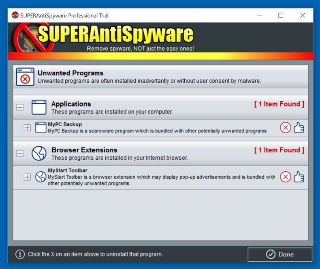
Task: Click the Applications '1 Item Found' label
Action: pos(279,104)
